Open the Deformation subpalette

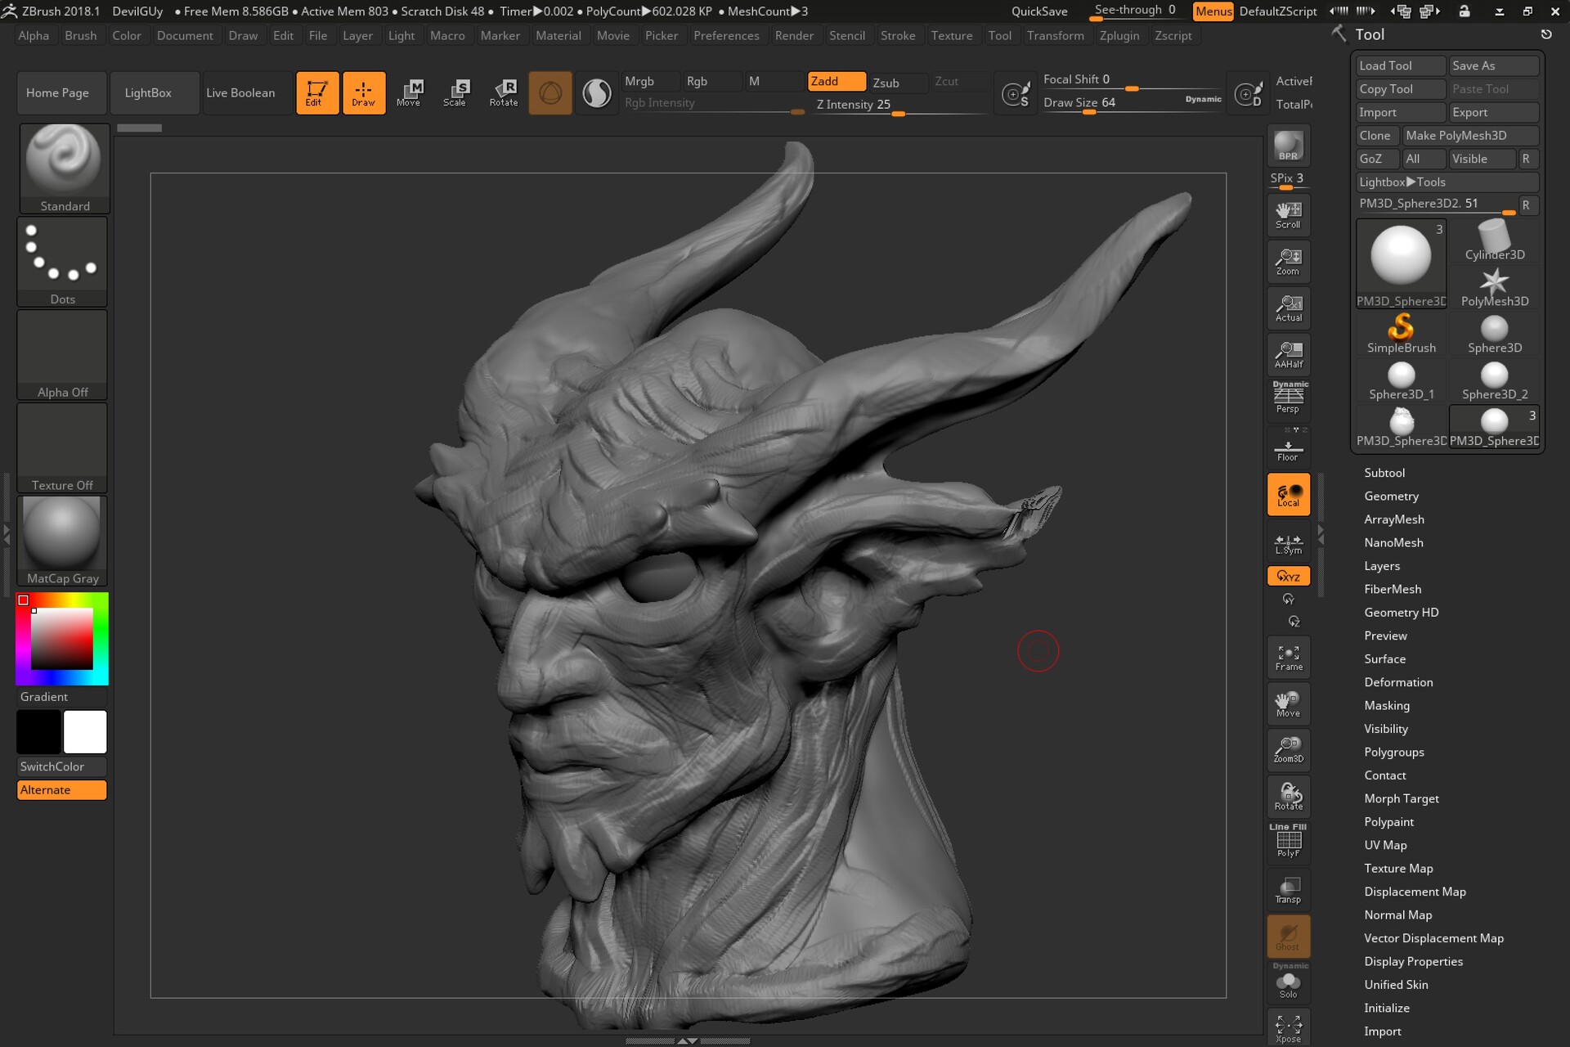1398,682
